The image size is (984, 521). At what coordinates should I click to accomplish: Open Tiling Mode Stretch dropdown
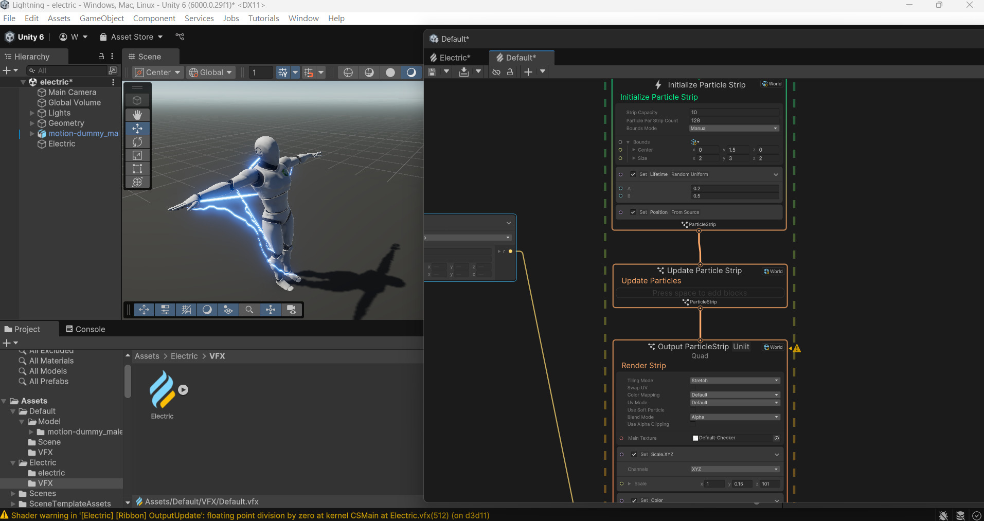[735, 381]
